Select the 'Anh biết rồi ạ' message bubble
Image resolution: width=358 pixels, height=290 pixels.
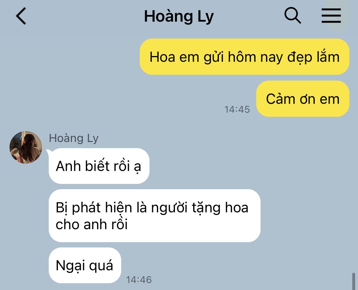[99, 166]
